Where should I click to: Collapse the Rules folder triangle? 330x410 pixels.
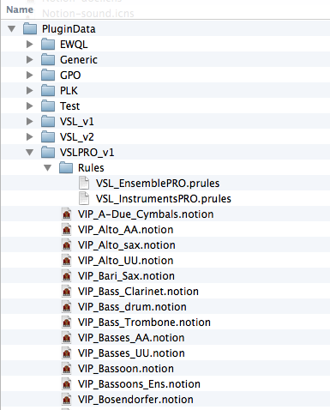pos(48,168)
